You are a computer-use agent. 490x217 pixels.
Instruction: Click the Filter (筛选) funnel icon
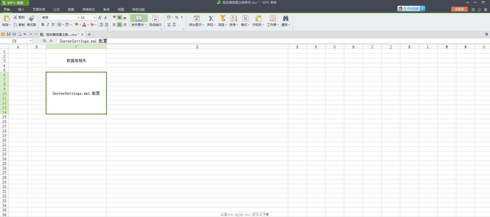pos(222,18)
